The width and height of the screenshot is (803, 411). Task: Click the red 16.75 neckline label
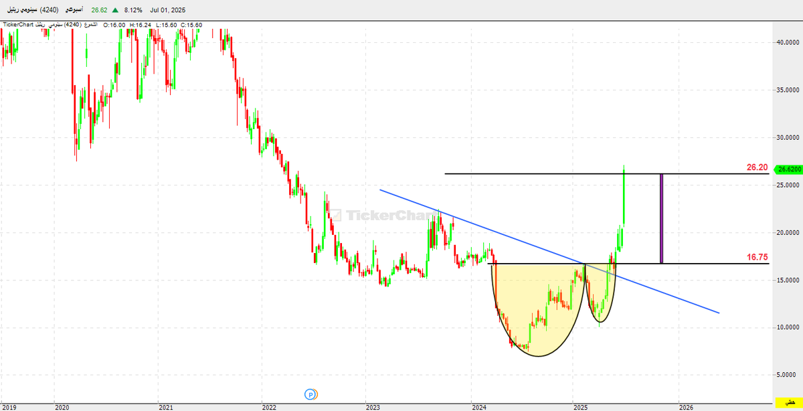(756, 257)
